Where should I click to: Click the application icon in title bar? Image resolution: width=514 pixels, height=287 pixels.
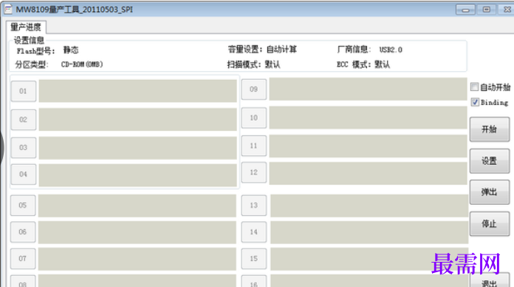(8, 9)
